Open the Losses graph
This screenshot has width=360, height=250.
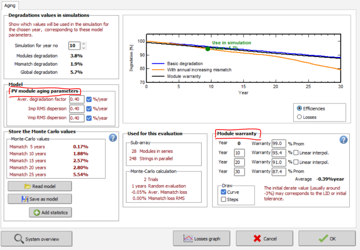(x=202, y=238)
